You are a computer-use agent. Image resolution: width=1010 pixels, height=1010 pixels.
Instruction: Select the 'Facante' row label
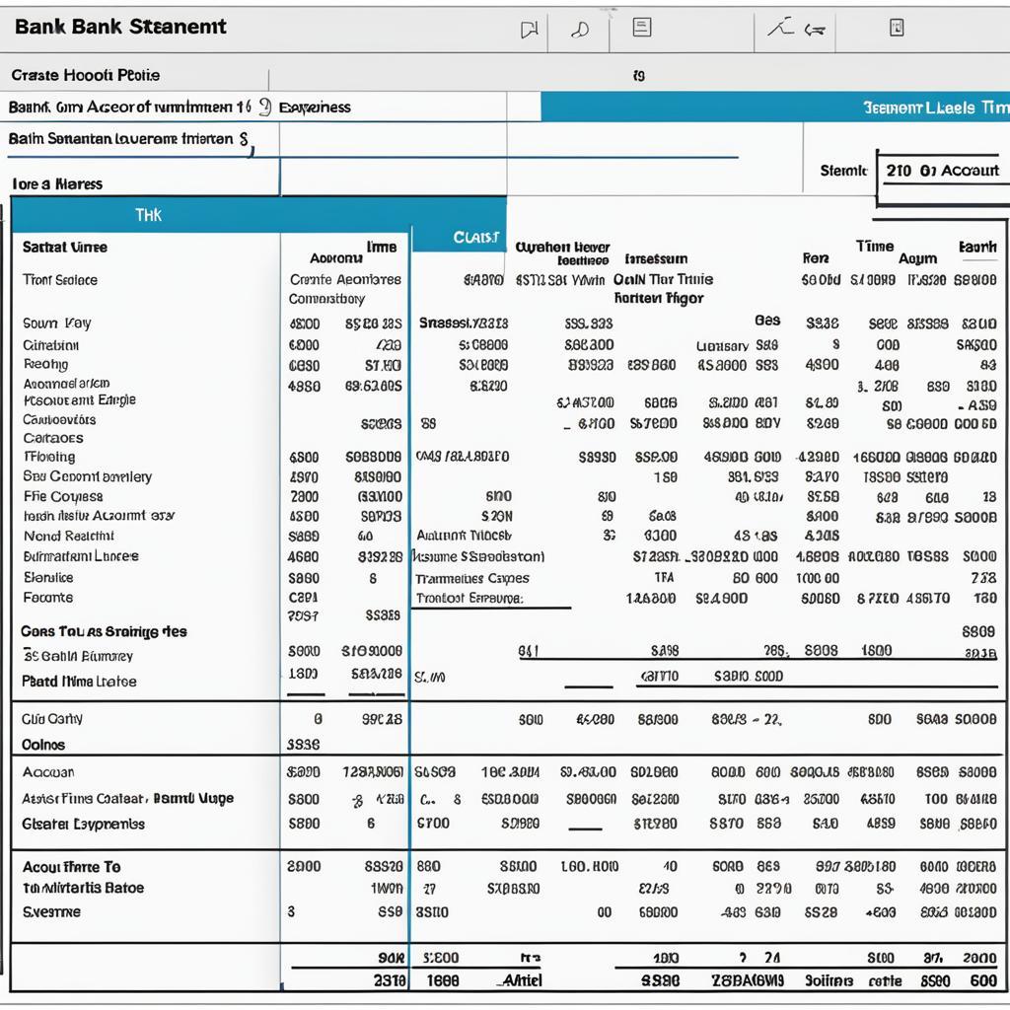pos(48,598)
